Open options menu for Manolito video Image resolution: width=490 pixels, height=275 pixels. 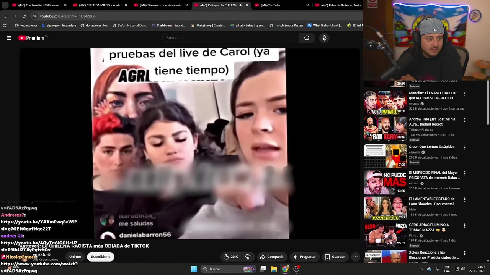[x=465, y=94]
